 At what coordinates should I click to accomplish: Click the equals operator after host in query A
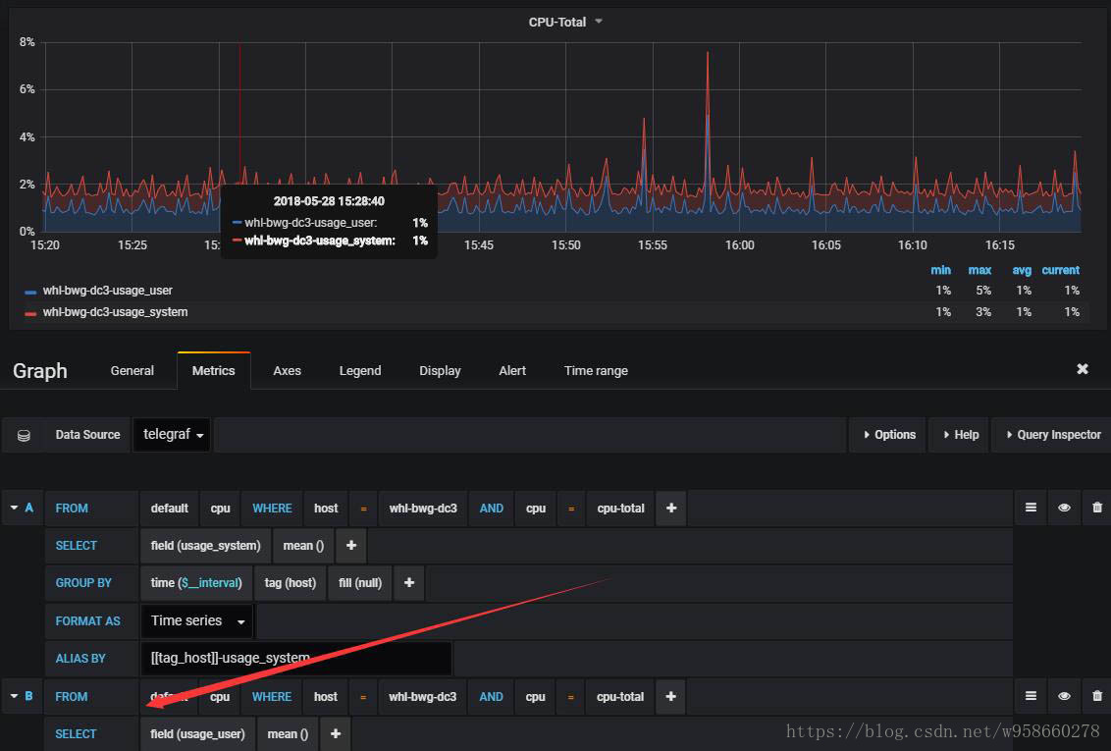[363, 508]
